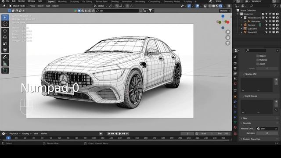Choose the Move tool
Image resolution: width=281 pixels, height=158 pixels.
point(5,31)
